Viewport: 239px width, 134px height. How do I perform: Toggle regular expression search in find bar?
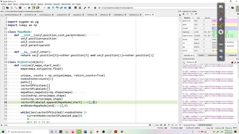click(x=168, y=125)
